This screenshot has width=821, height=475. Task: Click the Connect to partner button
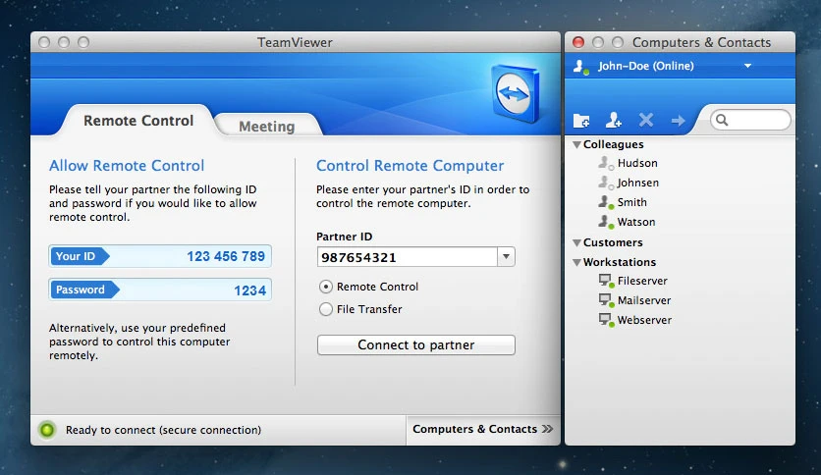click(x=415, y=345)
